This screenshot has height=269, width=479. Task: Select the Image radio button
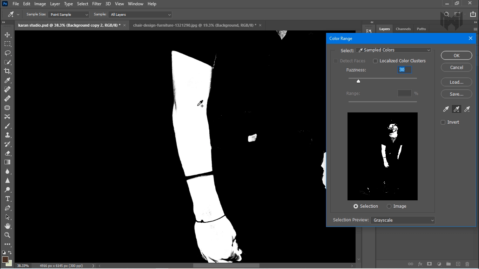[389, 206]
